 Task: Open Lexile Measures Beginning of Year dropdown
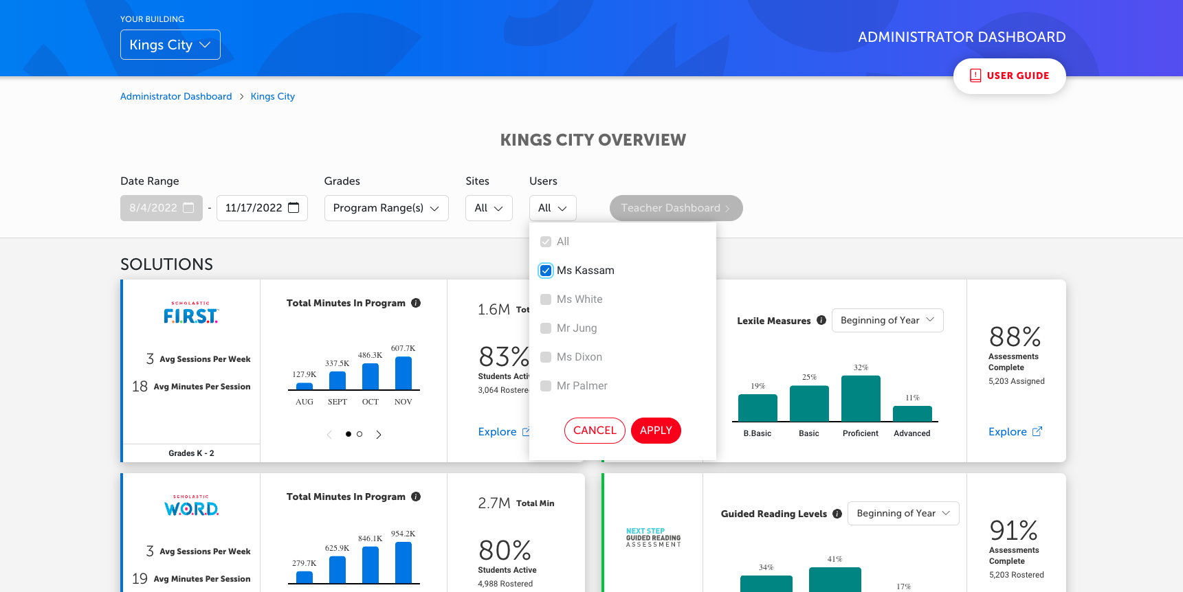pos(887,320)
